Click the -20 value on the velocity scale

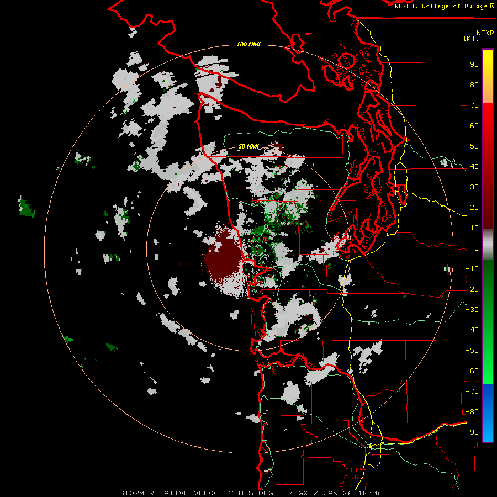[x=472, y=289]
